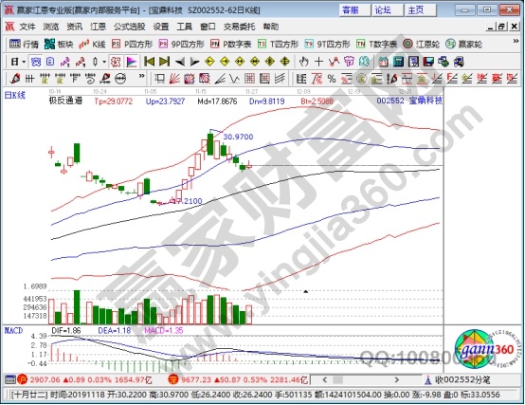
Task: Expand the main toolbar overflow chevron
Action: pyautogui.click(x=516, y=41)
